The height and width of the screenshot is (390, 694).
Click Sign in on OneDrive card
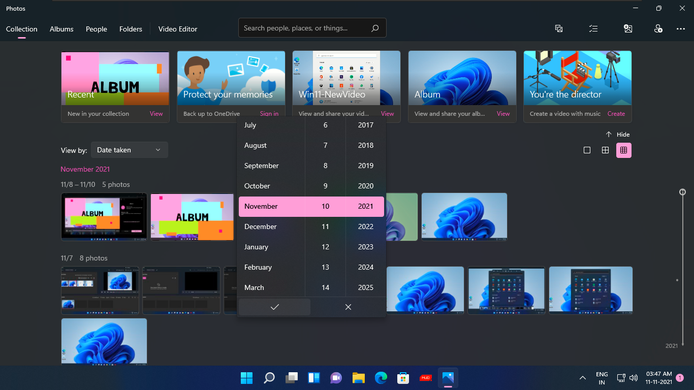tap(269, 114)
